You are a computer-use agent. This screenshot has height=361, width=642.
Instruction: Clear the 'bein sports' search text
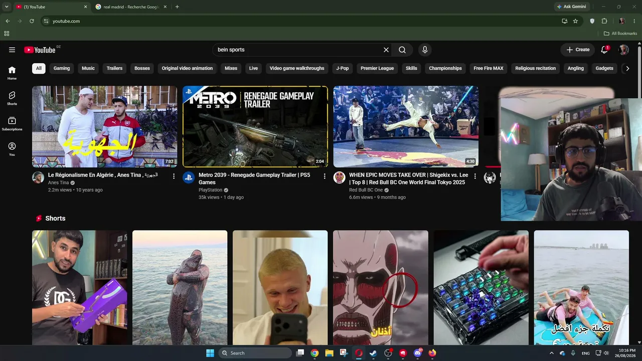pos(386,50)
